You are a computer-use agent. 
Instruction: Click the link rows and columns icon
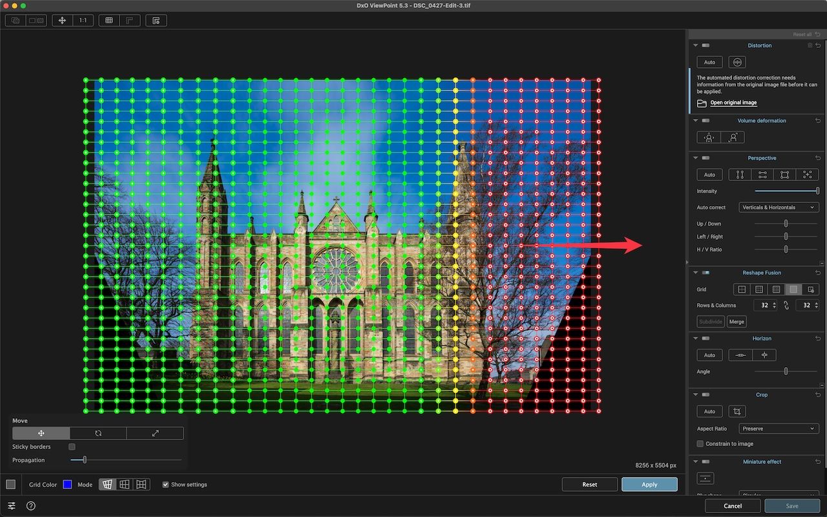(786, 305)
